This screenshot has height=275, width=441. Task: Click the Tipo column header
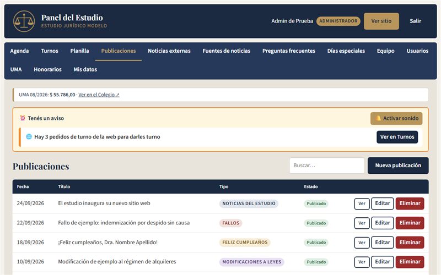224,186
